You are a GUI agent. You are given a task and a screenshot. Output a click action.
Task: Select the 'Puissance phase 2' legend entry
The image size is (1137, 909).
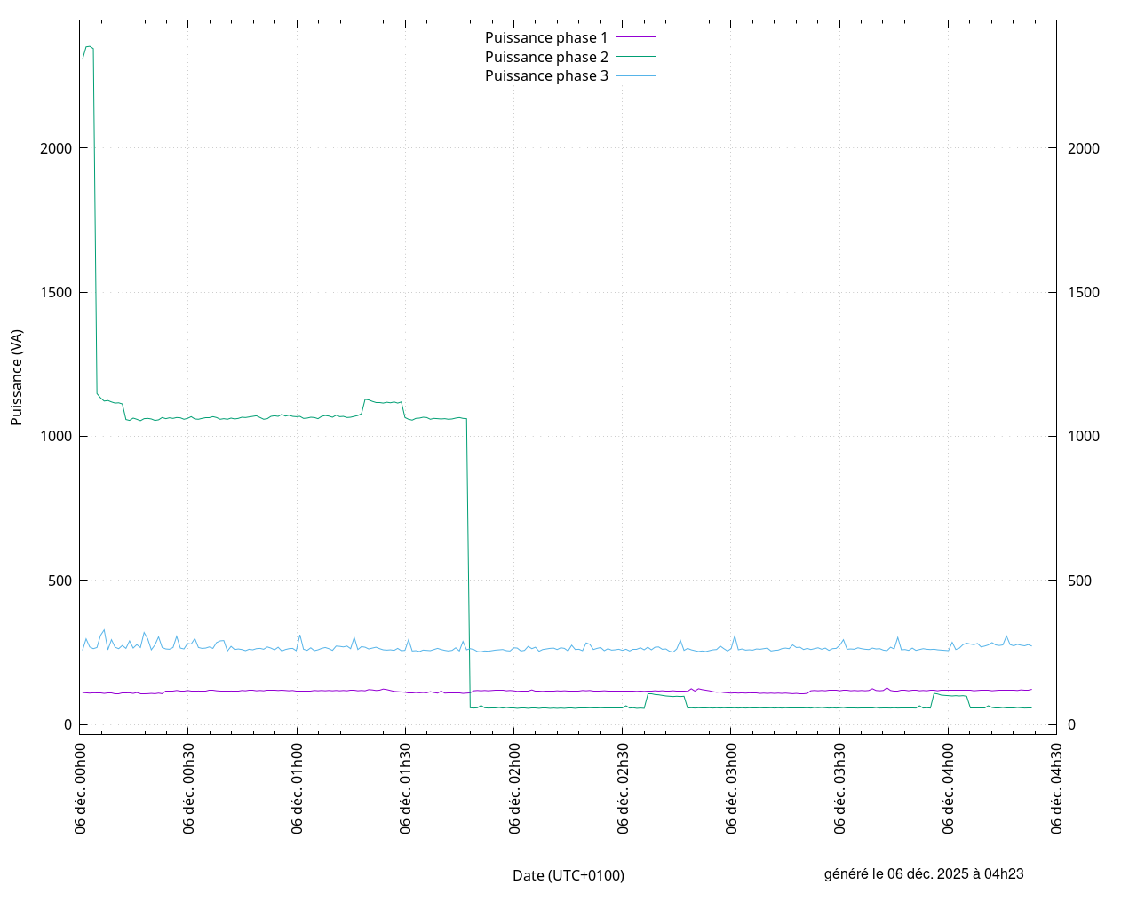546,57
